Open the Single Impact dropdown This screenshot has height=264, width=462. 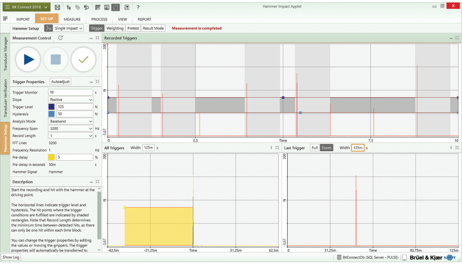(x=68, y=28)
